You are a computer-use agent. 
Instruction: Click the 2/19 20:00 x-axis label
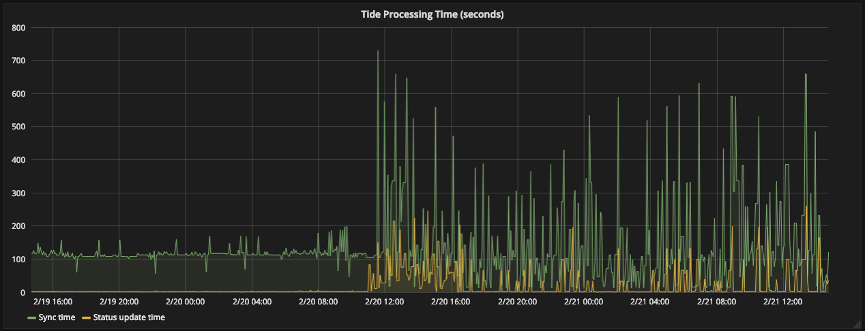pos(119,301)
